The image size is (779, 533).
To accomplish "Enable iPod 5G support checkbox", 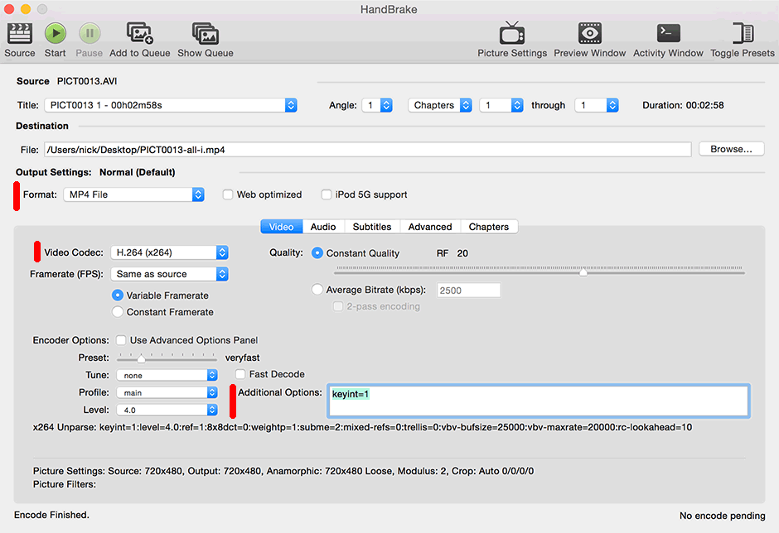I will coord(326,194).
